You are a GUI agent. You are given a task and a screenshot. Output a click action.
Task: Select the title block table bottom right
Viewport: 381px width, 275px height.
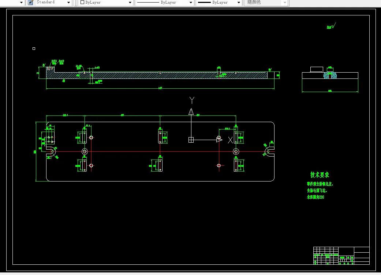click(341, 256)
